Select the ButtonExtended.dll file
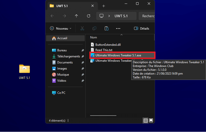 click(108, 45)
